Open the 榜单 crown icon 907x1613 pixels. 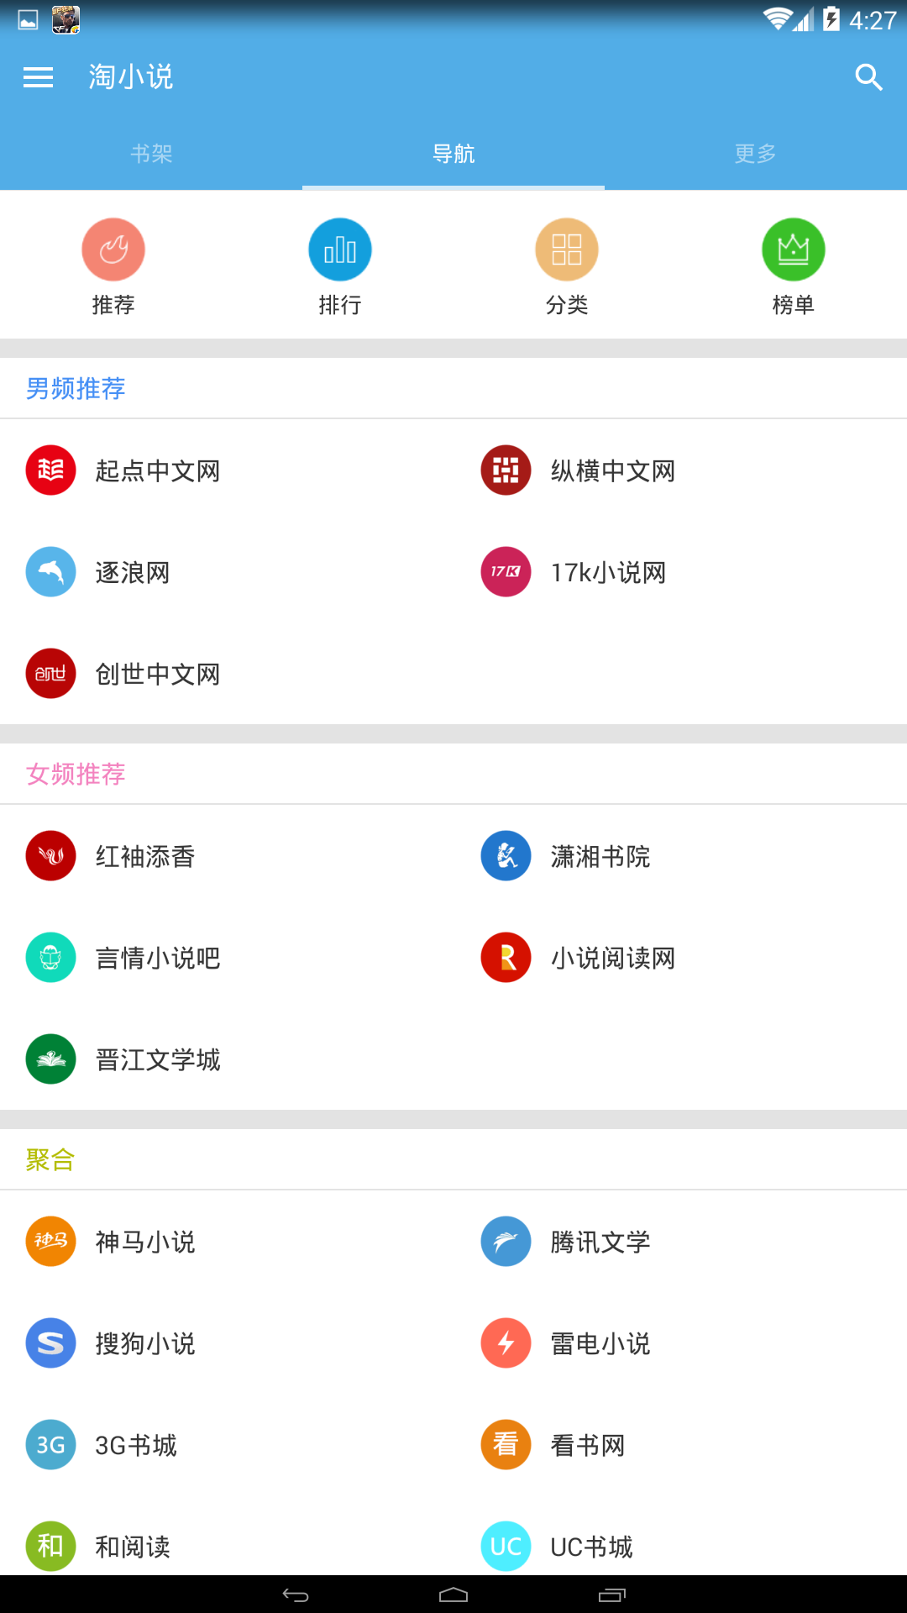[794, 250]
